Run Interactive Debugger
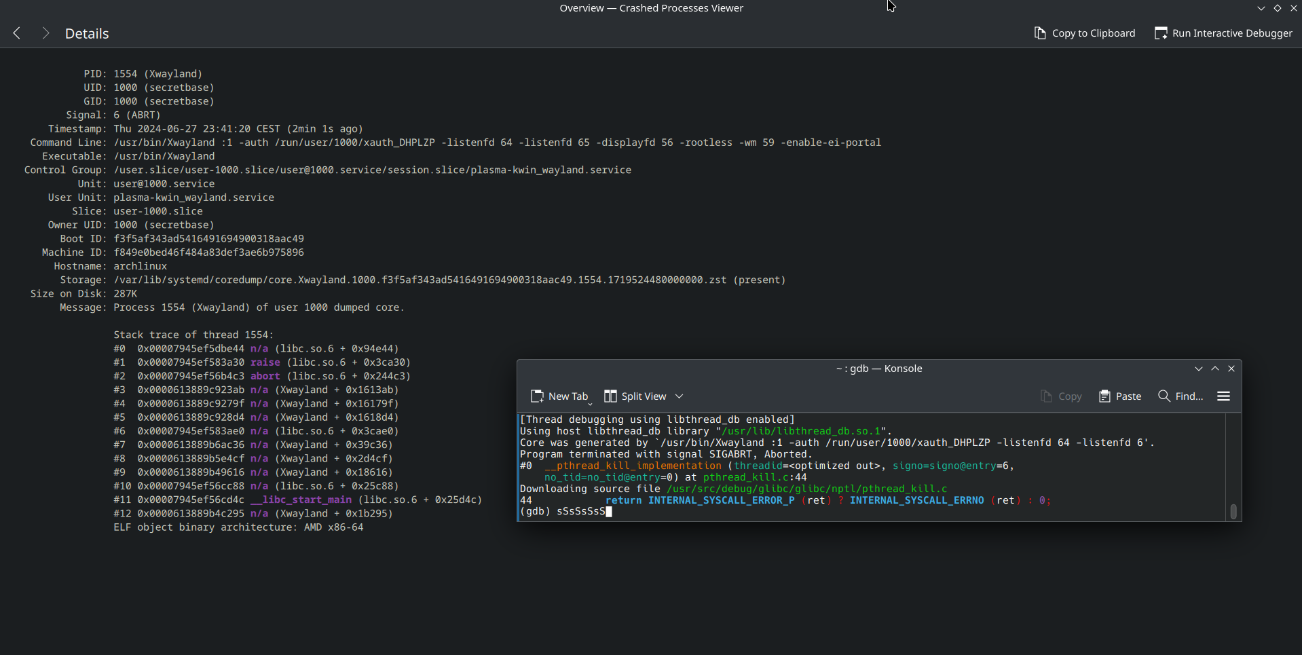 pyautogui.click(x=1223, y=33)
